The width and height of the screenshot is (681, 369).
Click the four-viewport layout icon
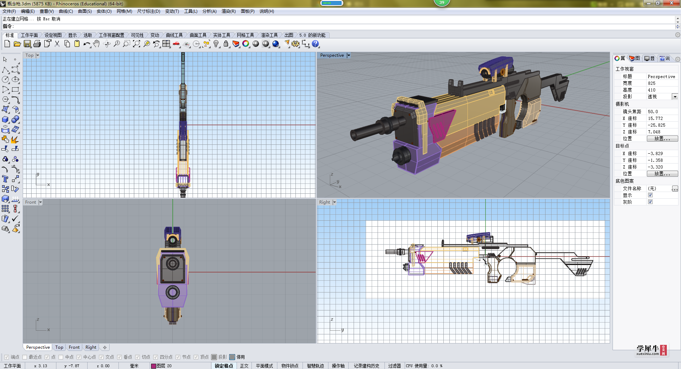coord(166,44)
